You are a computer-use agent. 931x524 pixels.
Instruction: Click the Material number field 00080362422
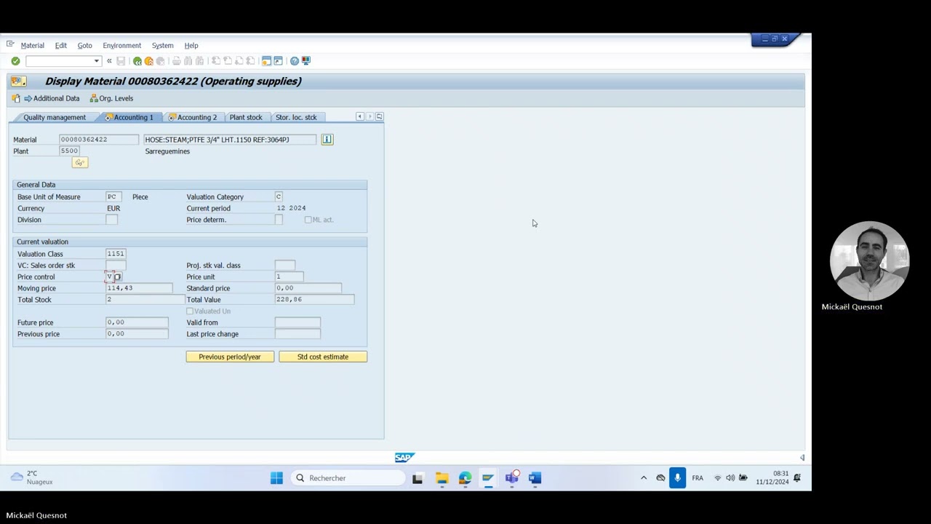pyautogui.click(x=98, y=139)
